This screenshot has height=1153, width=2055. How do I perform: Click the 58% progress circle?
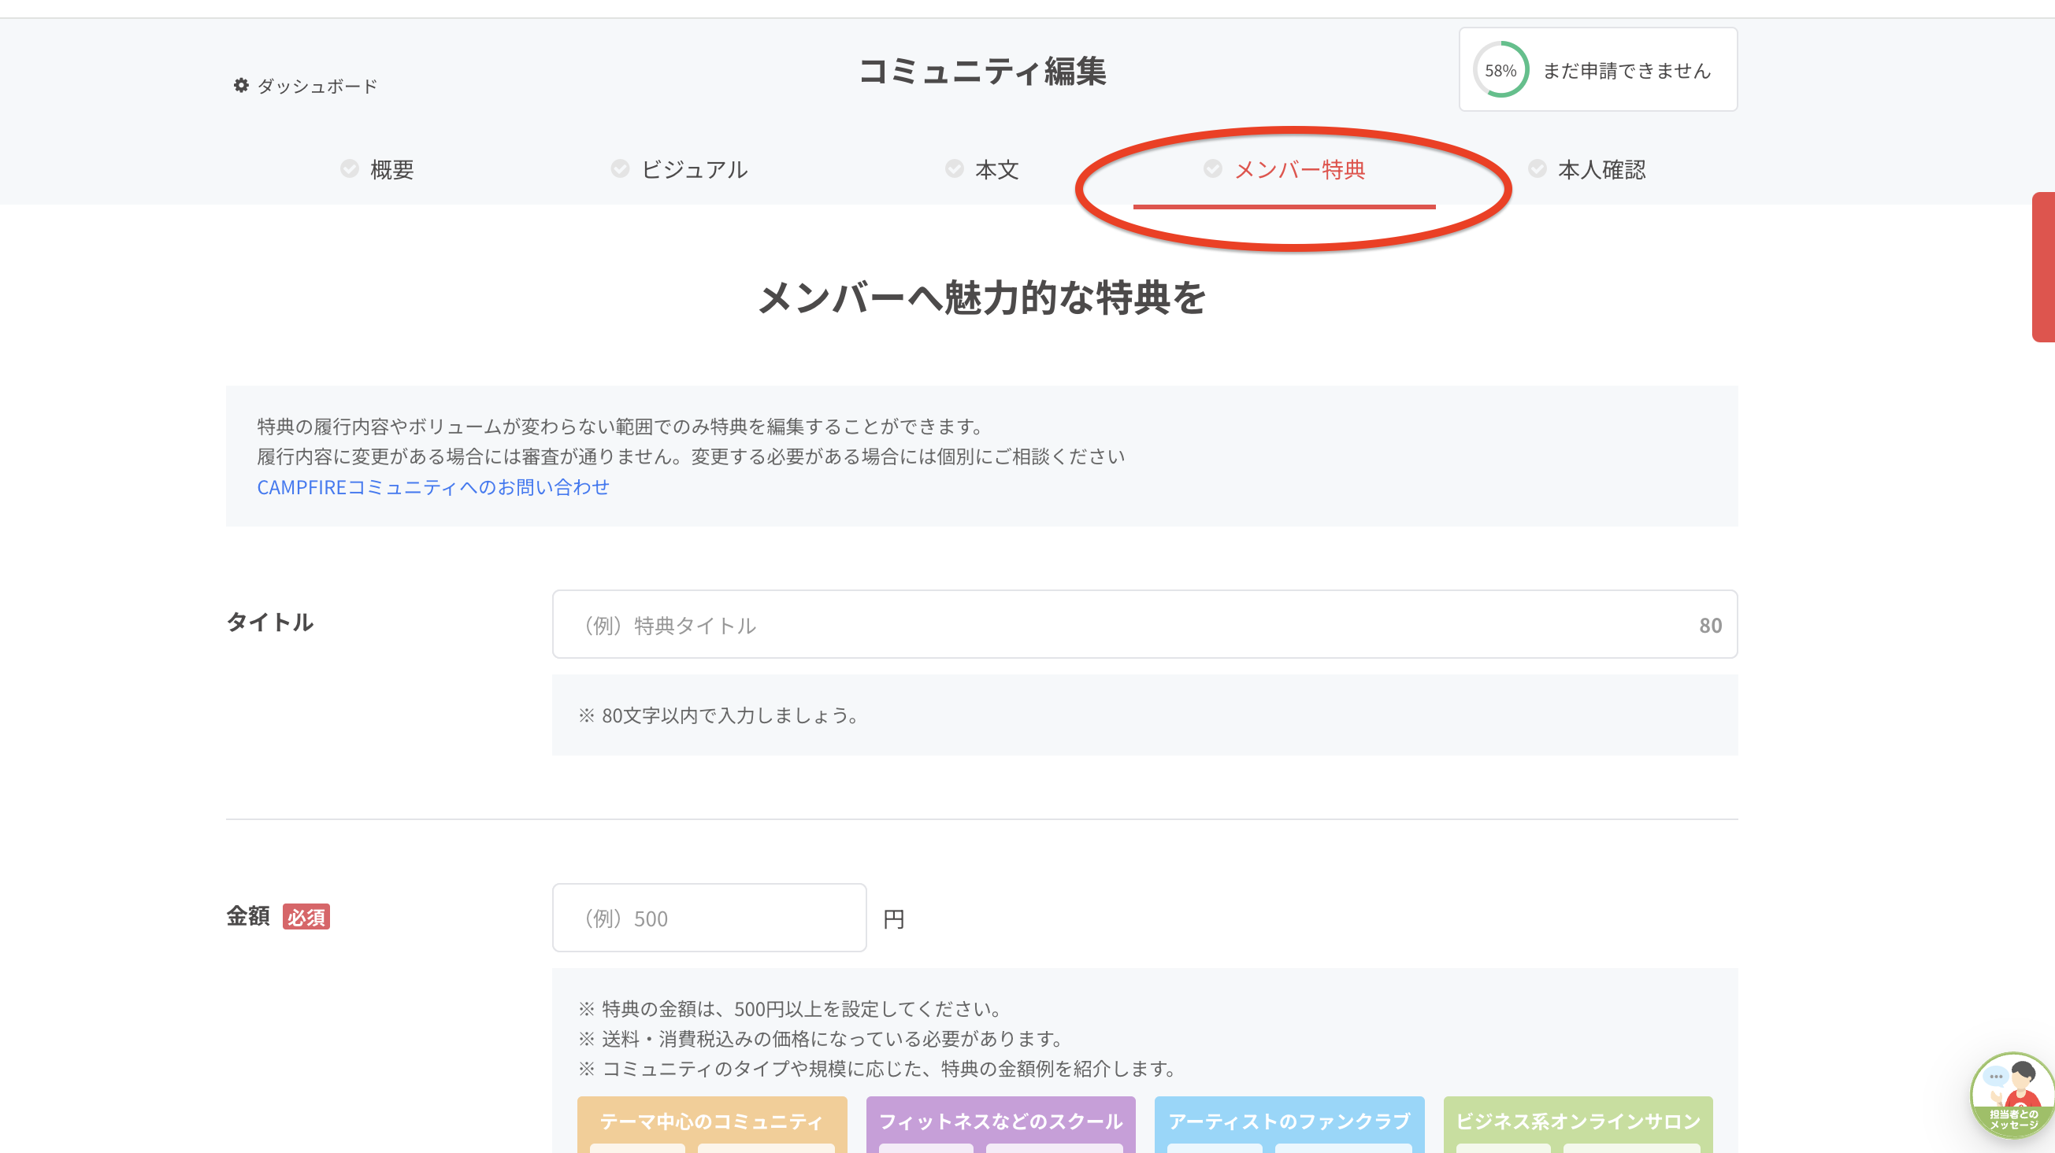(x=1500, y=70)
